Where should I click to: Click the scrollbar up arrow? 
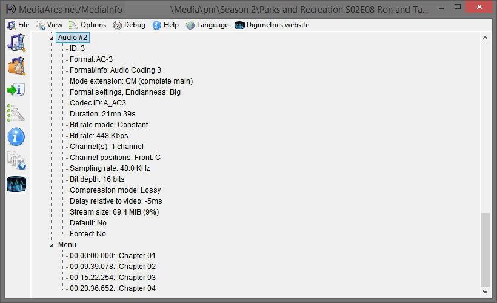pyautogui.click(x=485, y=38)
